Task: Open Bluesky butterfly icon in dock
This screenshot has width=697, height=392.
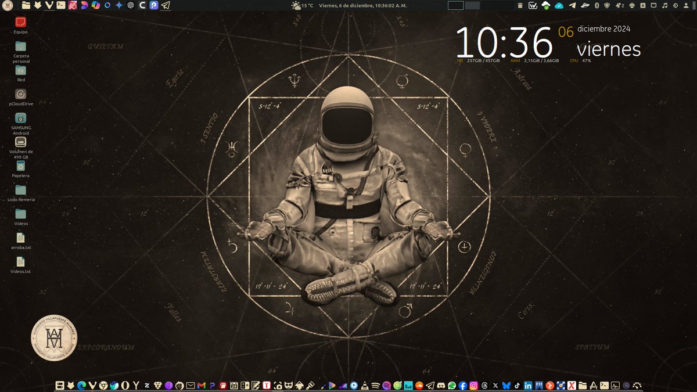Action: pyautogui.click(x=506, y=385)
